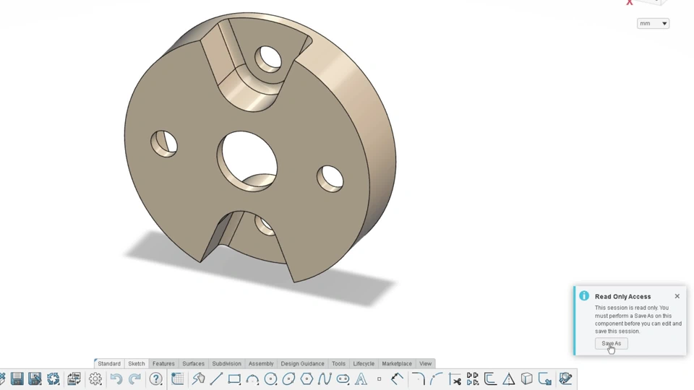
Task: Switch to the Subdivision tab
Action: (x=226, y=363)
